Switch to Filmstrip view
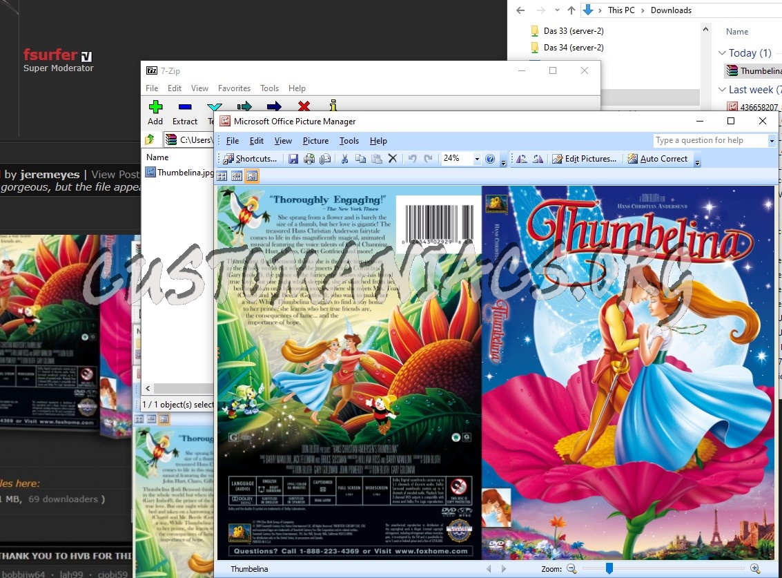782x578 pixels. tap(237, 175)
